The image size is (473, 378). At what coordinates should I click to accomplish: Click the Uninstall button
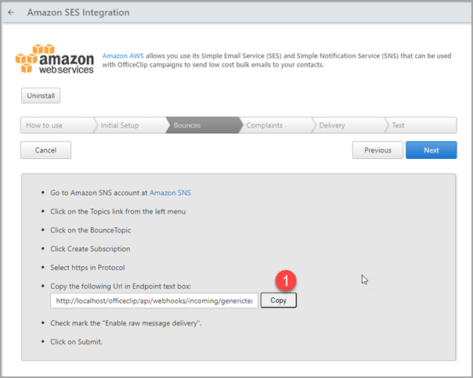click(41, 95)
